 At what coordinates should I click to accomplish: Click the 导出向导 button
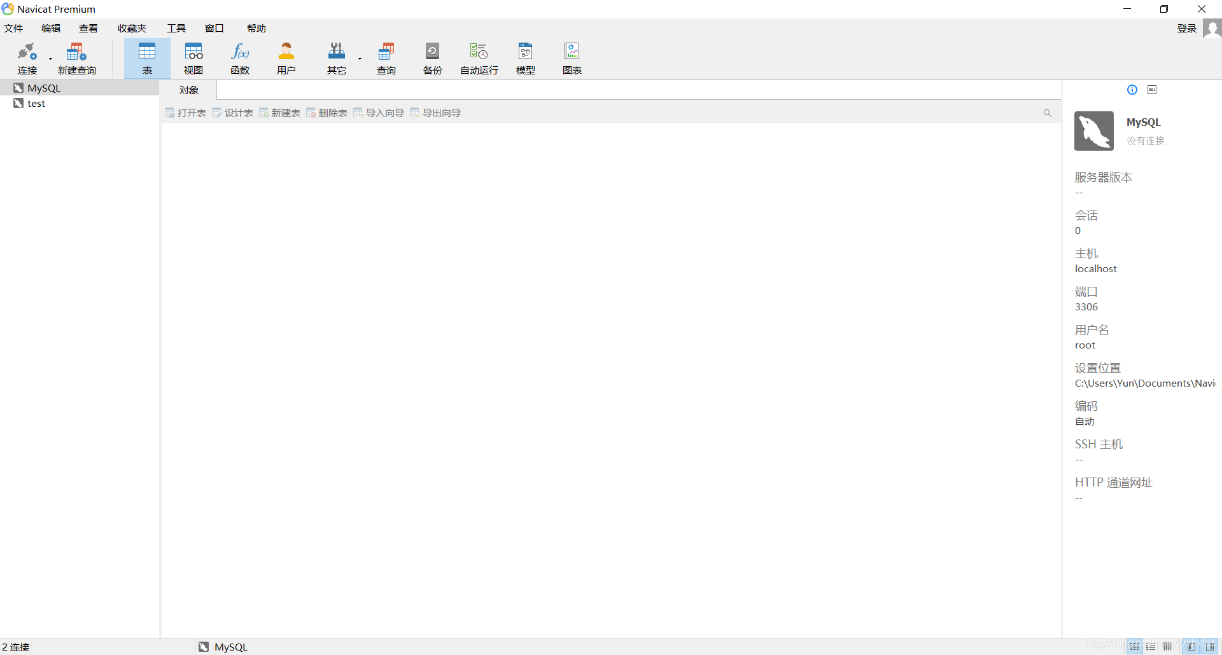click(x=435, y=113)
